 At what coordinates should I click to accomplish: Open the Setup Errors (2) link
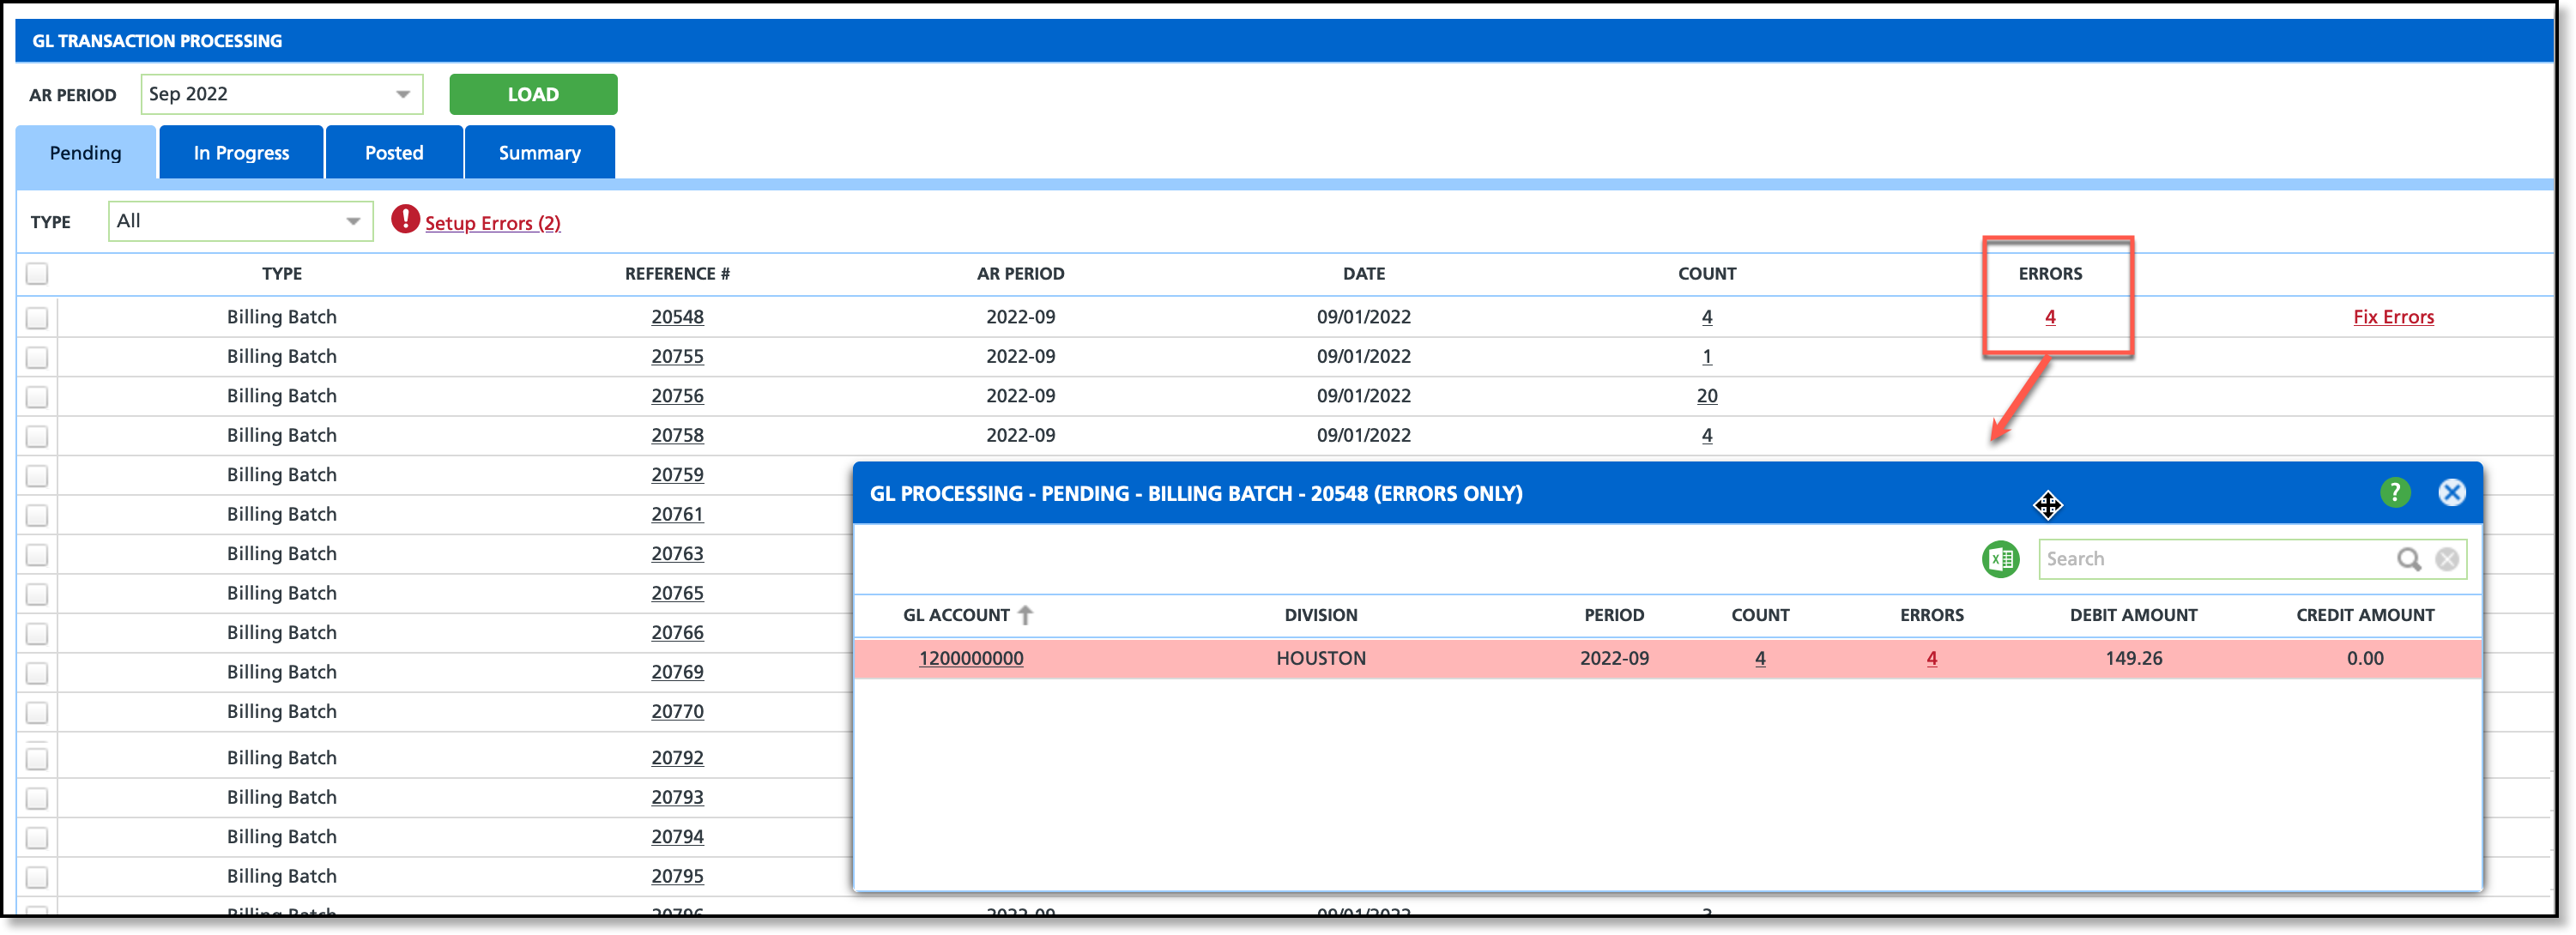pyautogui.click(x=492, y=223)
